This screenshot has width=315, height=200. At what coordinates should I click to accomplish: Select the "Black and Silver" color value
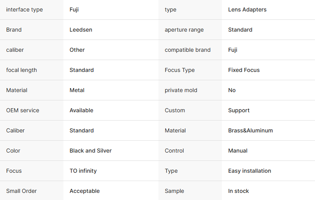coord(91,151)
